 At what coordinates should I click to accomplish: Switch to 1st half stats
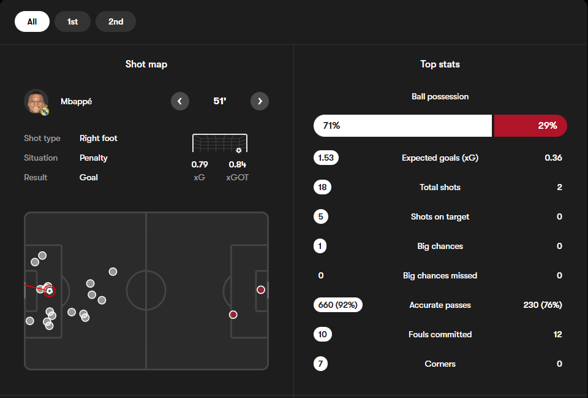pos(72,21)
